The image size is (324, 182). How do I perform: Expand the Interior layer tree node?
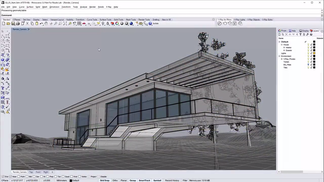click(x=284, y=48)
